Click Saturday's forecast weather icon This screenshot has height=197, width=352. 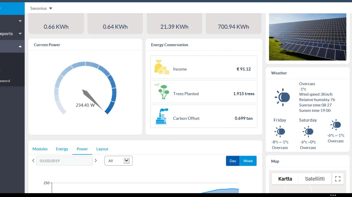point(308,132)
